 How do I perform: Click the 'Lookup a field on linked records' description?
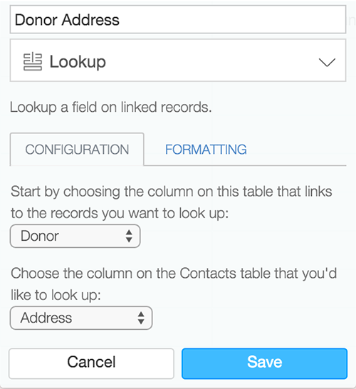(x=111, y=108)
